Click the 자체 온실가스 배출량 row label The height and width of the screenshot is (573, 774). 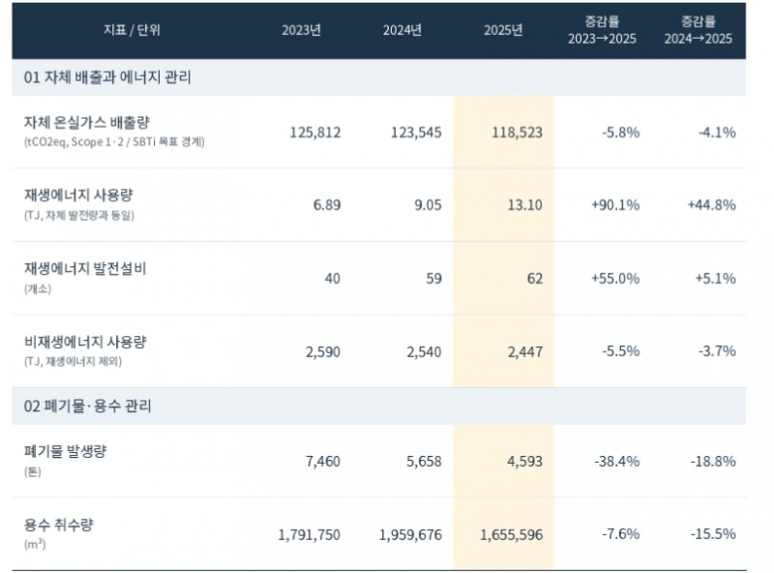coord(87,122)
